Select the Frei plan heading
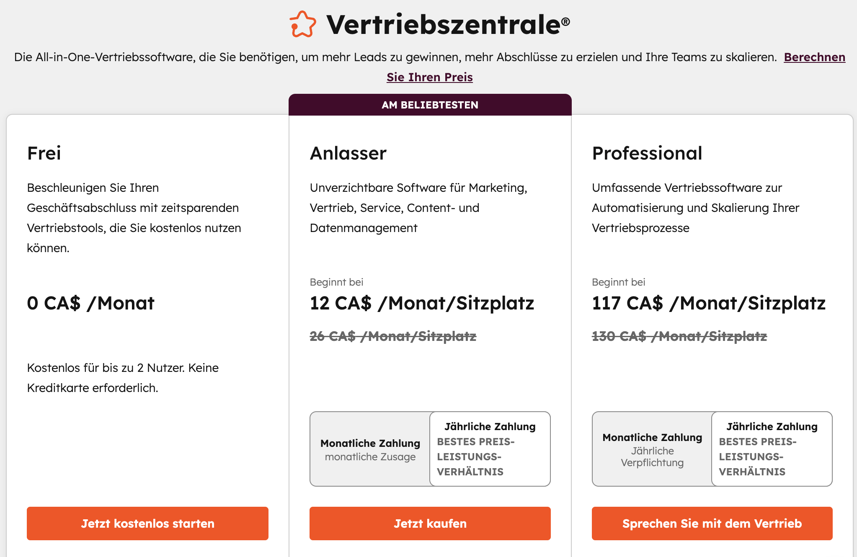 tap(44, 153)
